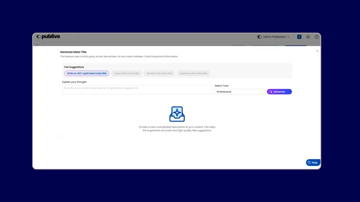This screenshot has height=202, width=360.
Task: Click the question mark Help icon
Action: click(309, 163)
